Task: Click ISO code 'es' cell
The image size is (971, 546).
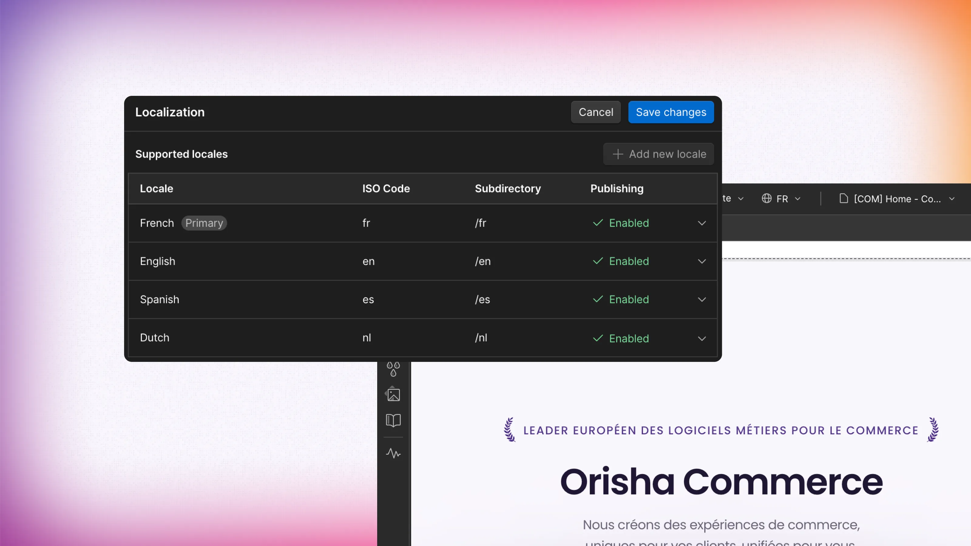Action: point(368,300)
